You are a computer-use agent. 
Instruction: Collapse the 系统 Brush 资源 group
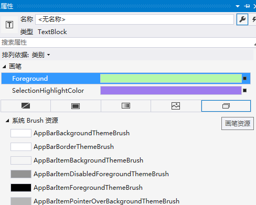point(7,121)
